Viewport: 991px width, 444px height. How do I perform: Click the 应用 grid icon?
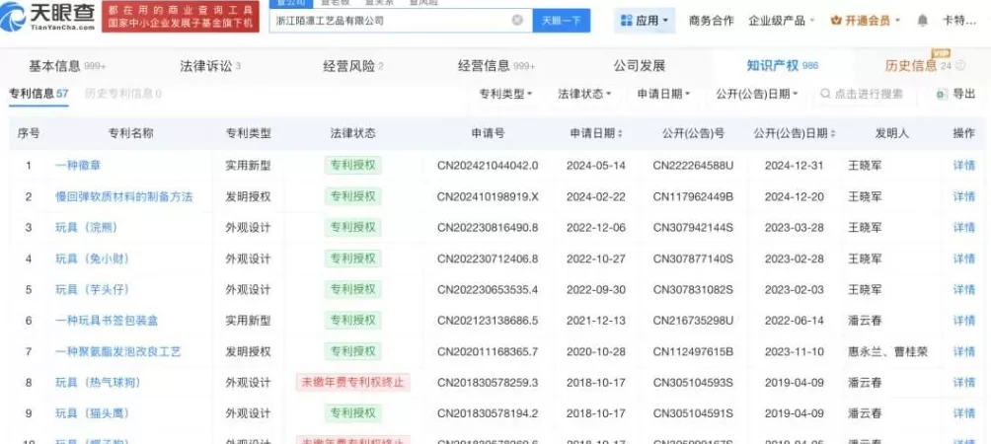point(627,21)
